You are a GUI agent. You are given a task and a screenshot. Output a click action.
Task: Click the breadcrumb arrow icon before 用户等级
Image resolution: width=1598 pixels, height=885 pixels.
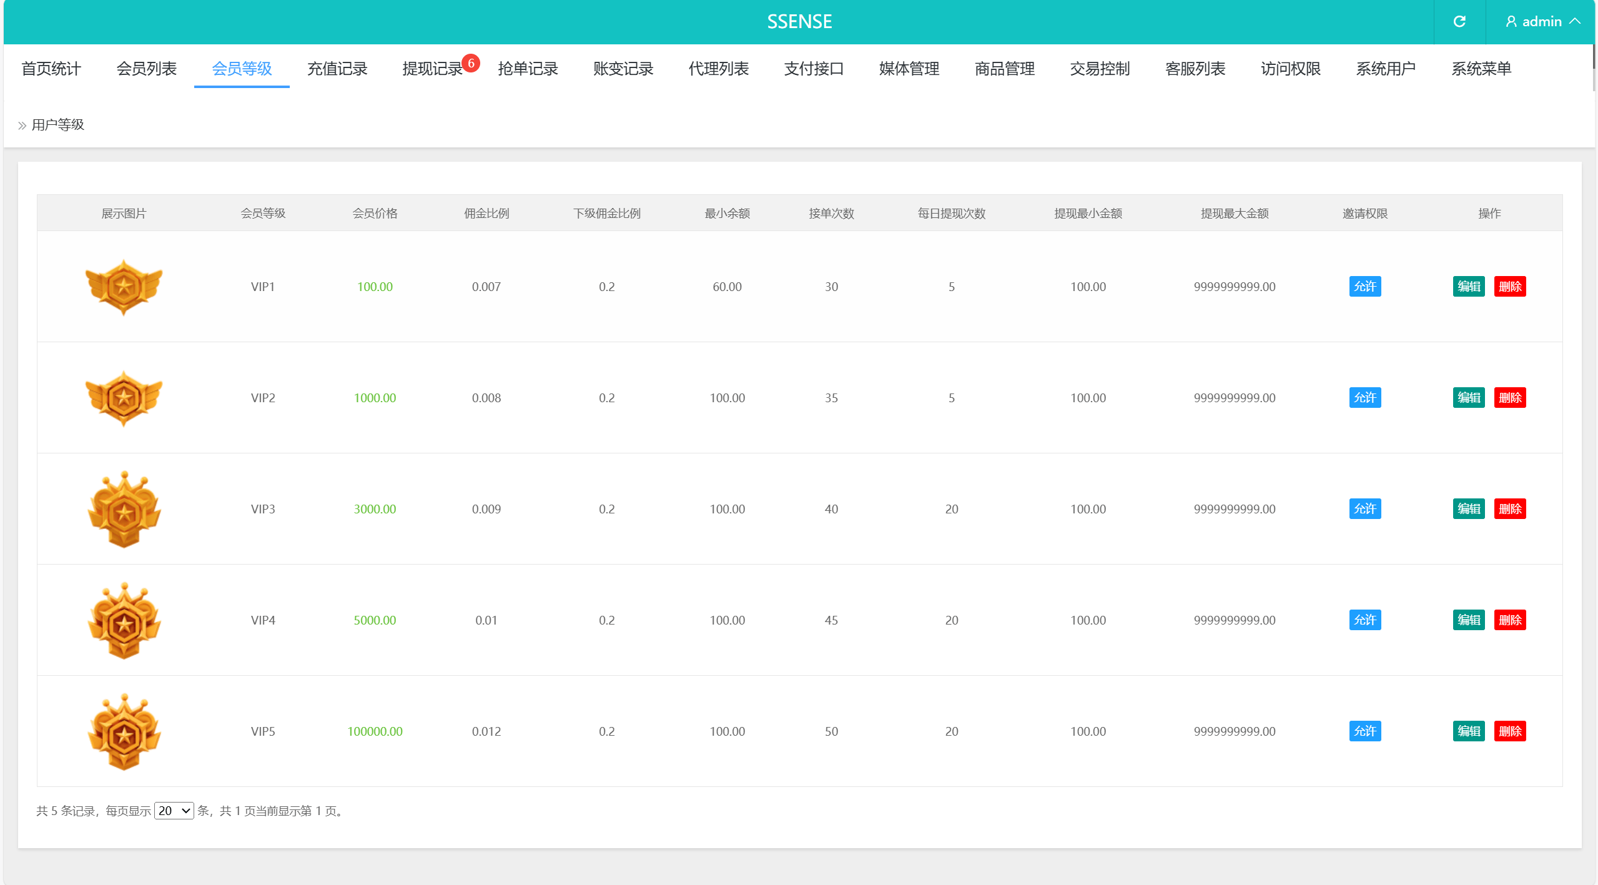tap(22, 126)
